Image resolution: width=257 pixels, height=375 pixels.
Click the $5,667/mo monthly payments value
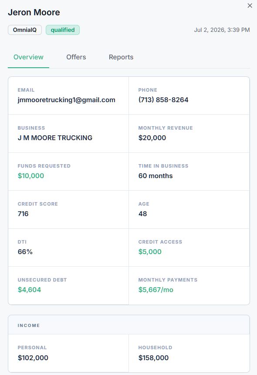pyautogui.click(x=156, y=290)
